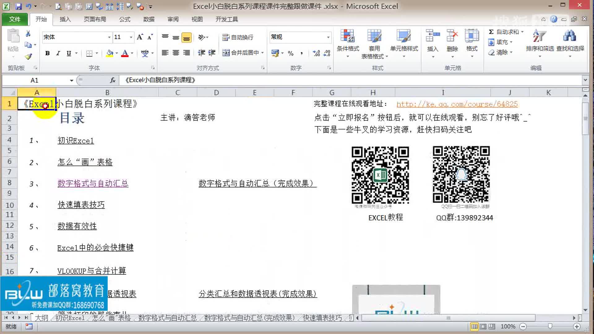
Task: Click the Save icon in quick access toolbar
Action: [x=18, y=6]
